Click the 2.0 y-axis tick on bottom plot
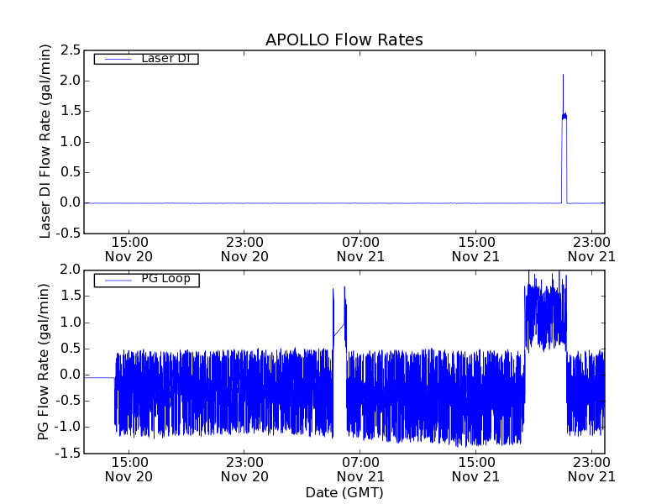 (70, 270)
